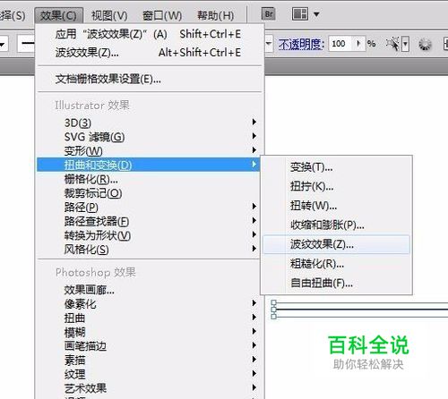448x399 pixels.
Task: Open the arrange documents icon
Action: pyautogui.click(x=300, y=14)
